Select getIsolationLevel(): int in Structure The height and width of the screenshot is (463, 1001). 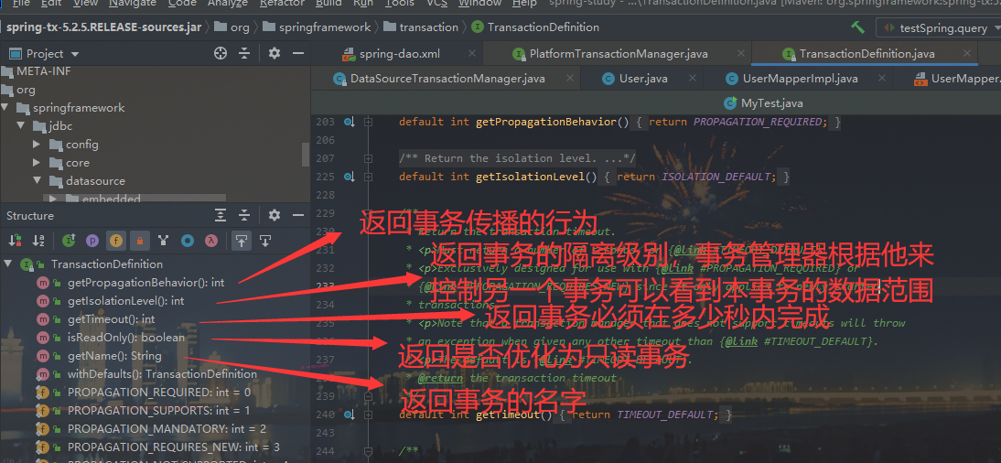[125, 301]
